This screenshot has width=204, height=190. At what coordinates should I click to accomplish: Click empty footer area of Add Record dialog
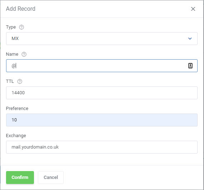(x=130, y=177)
